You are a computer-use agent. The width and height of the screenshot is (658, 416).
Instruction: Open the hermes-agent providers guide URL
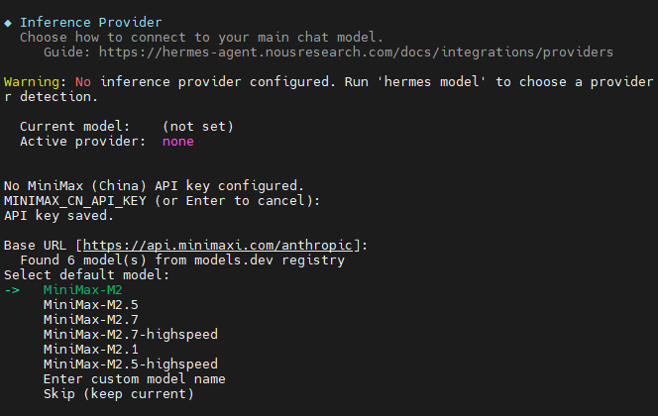tap(356, 52)
